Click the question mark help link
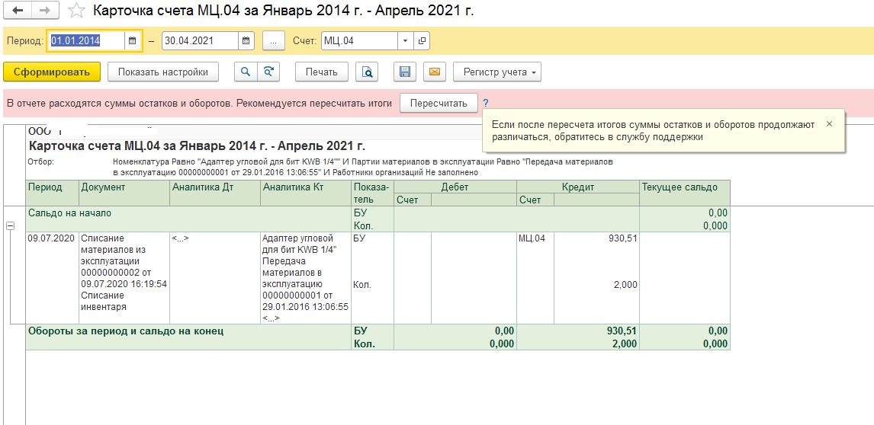The image size is (874, 425). click(486, 103)
